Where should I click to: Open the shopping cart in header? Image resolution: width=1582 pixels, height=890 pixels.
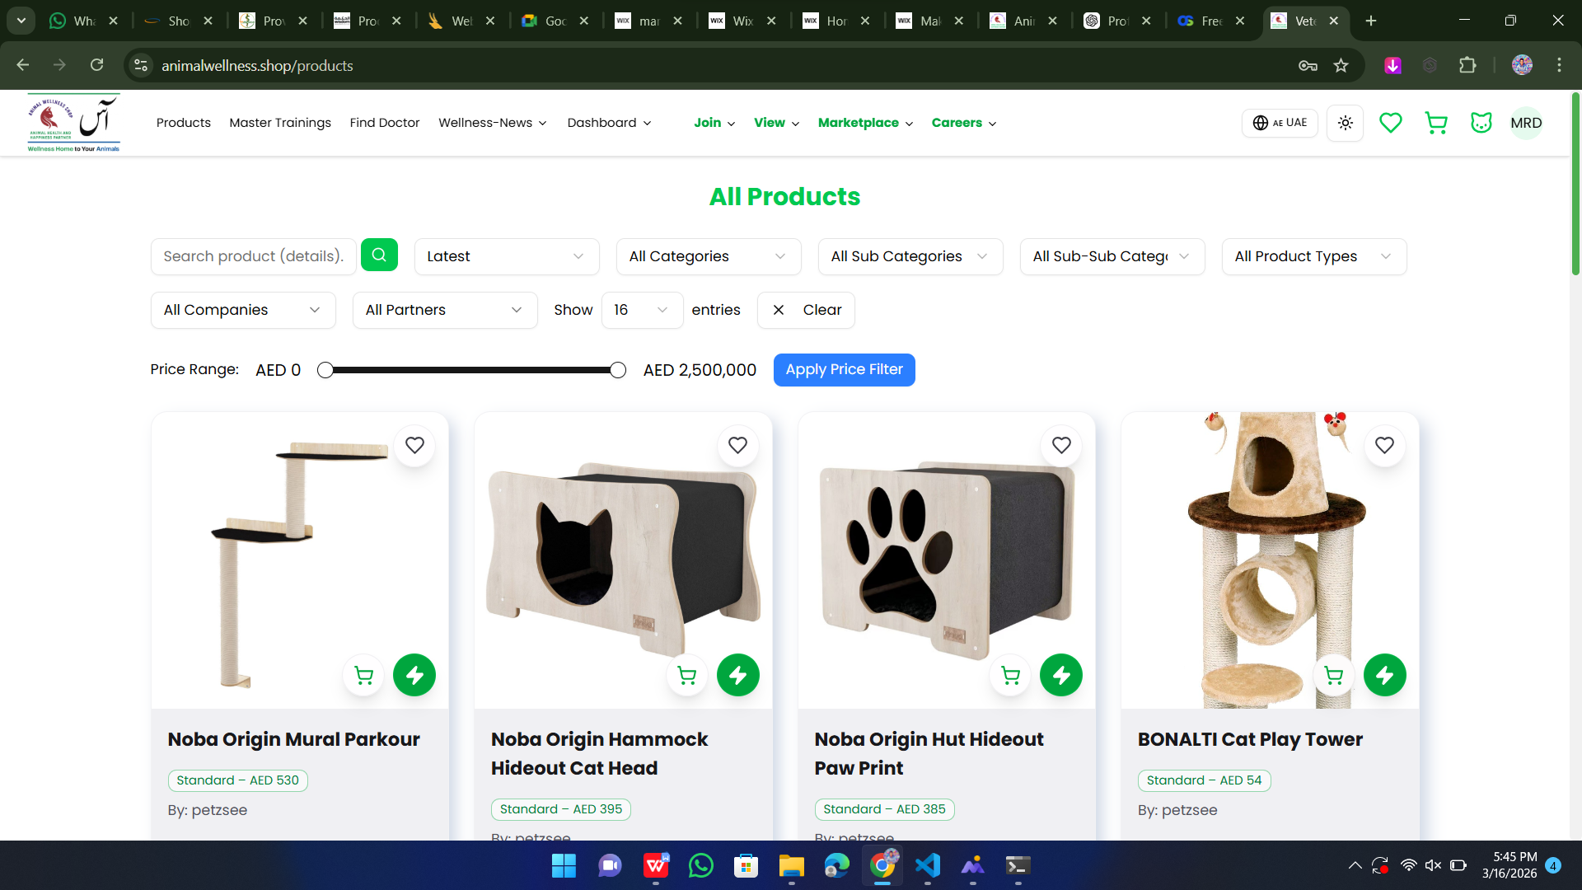1436,123
